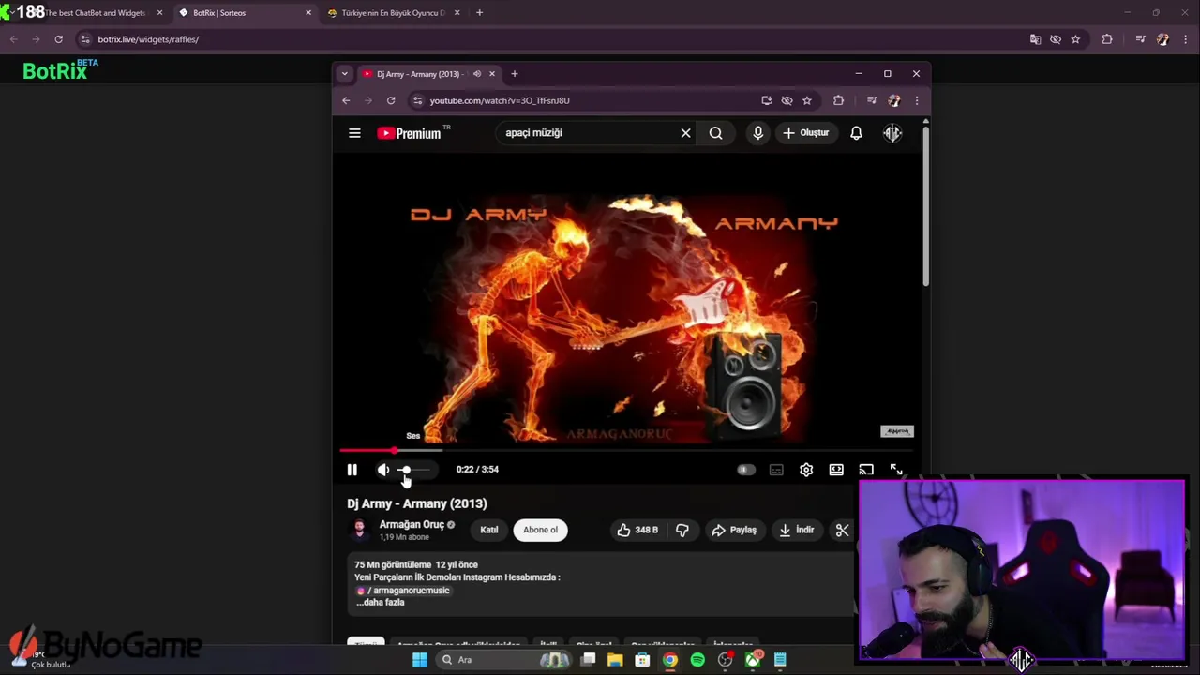Toggle the autoplay switch in player controls
The width and height of the screenshot is (1200, 675).
point(745,470)
